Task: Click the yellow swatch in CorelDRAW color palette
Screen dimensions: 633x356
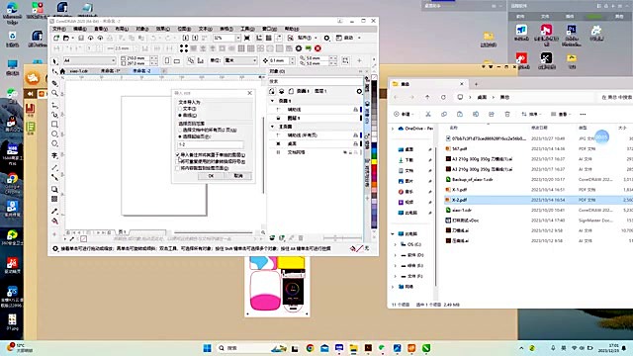Action: point(374,162)
